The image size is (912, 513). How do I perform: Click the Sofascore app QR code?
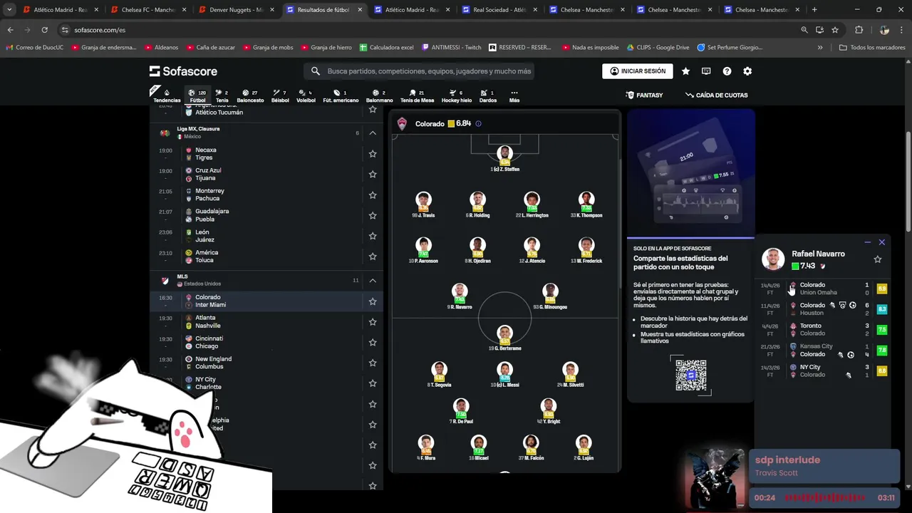691,375
